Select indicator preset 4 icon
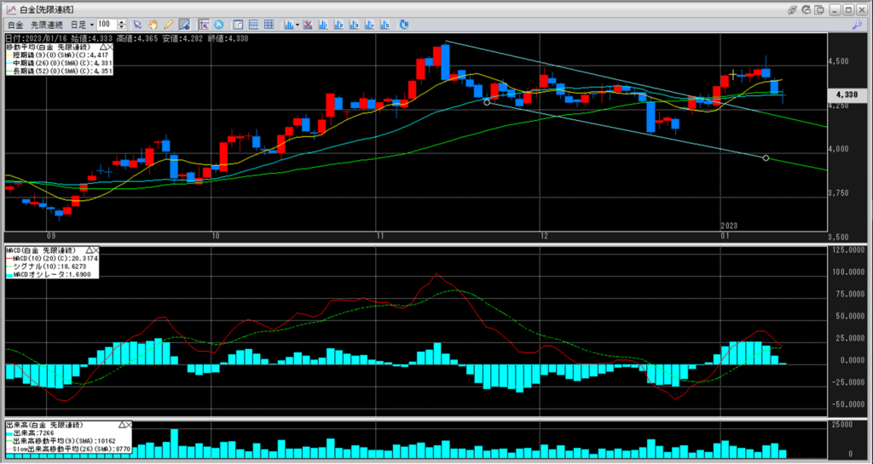873x464 pixels. pyautogui.click(x=369, y=25)
